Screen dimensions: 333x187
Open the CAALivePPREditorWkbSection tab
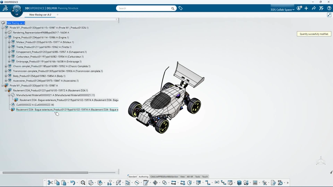click(x=164, y=177)
